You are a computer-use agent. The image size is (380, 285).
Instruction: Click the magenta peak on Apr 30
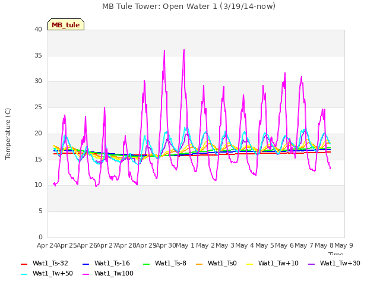pyautogui.click(x=164, y=50)
